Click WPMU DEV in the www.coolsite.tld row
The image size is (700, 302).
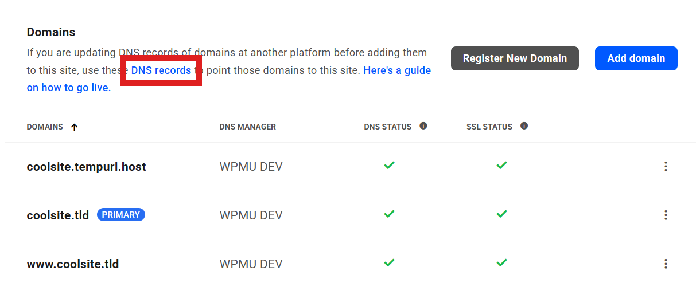251,264
